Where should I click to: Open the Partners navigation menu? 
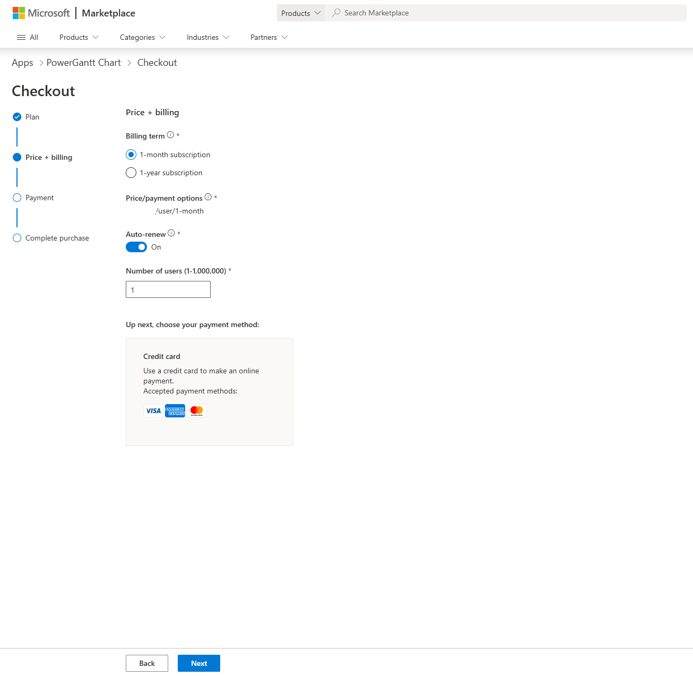(268, 37)
